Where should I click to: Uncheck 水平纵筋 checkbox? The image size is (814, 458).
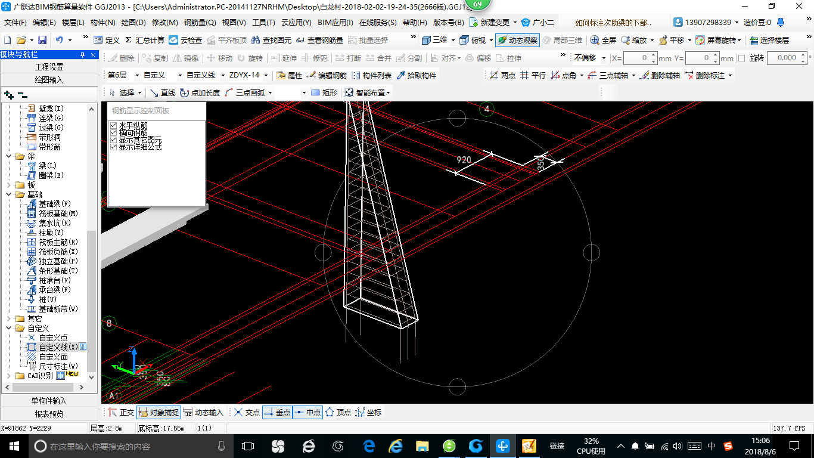coord(114,125)
